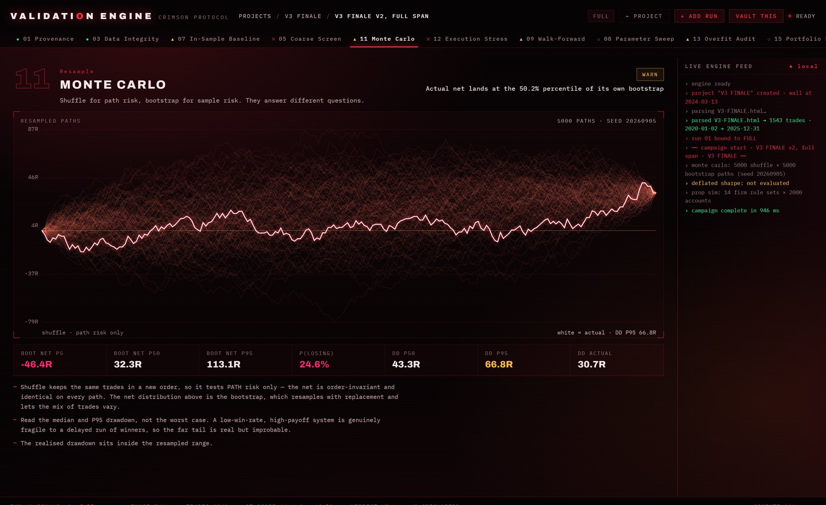Select the 11 Monte Carlo tab

coord(384,39)
